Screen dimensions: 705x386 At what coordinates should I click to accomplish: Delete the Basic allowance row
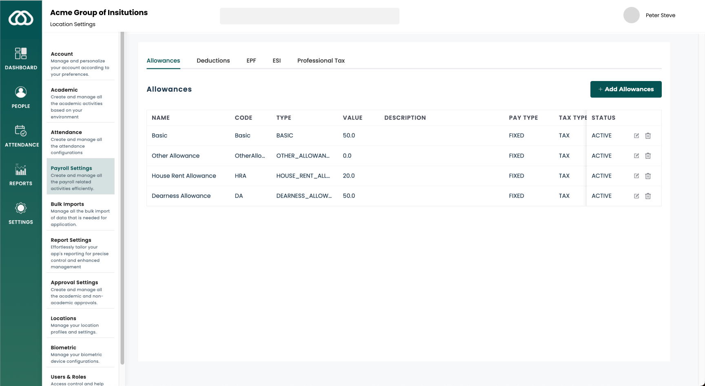click(x=648, y=136)
